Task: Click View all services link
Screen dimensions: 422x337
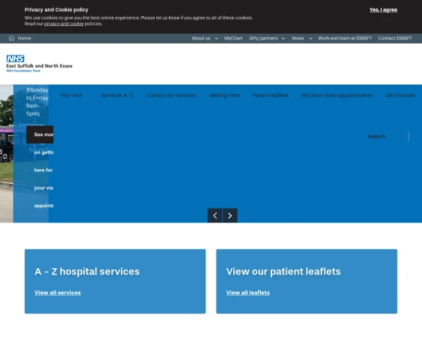Action: [x=58, y=293]
